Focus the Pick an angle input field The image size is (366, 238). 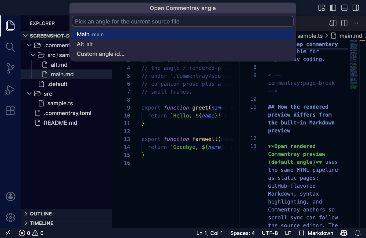183,21
